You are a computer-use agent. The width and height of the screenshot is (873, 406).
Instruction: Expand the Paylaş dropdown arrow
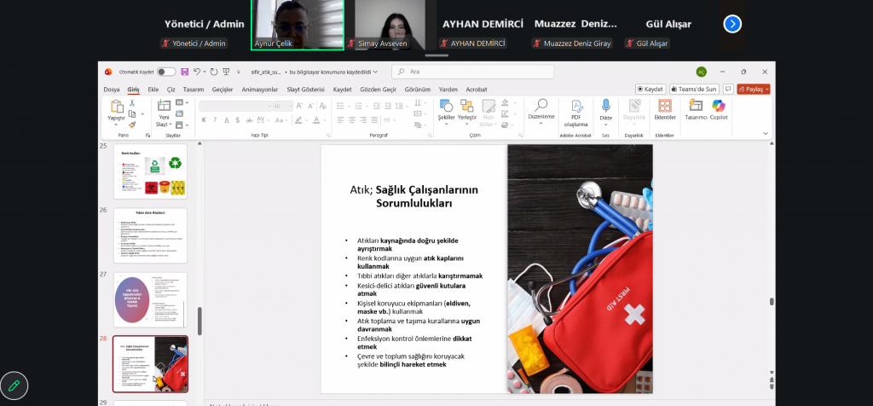coord(766,89)
